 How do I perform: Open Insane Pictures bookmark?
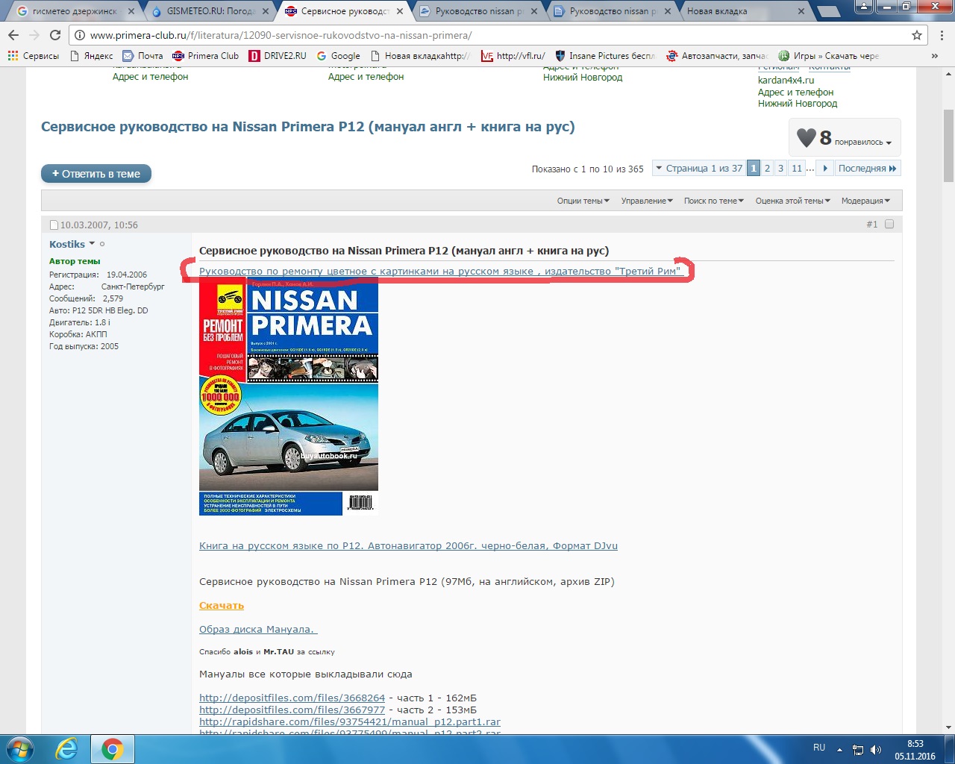[x=605, y=56]
